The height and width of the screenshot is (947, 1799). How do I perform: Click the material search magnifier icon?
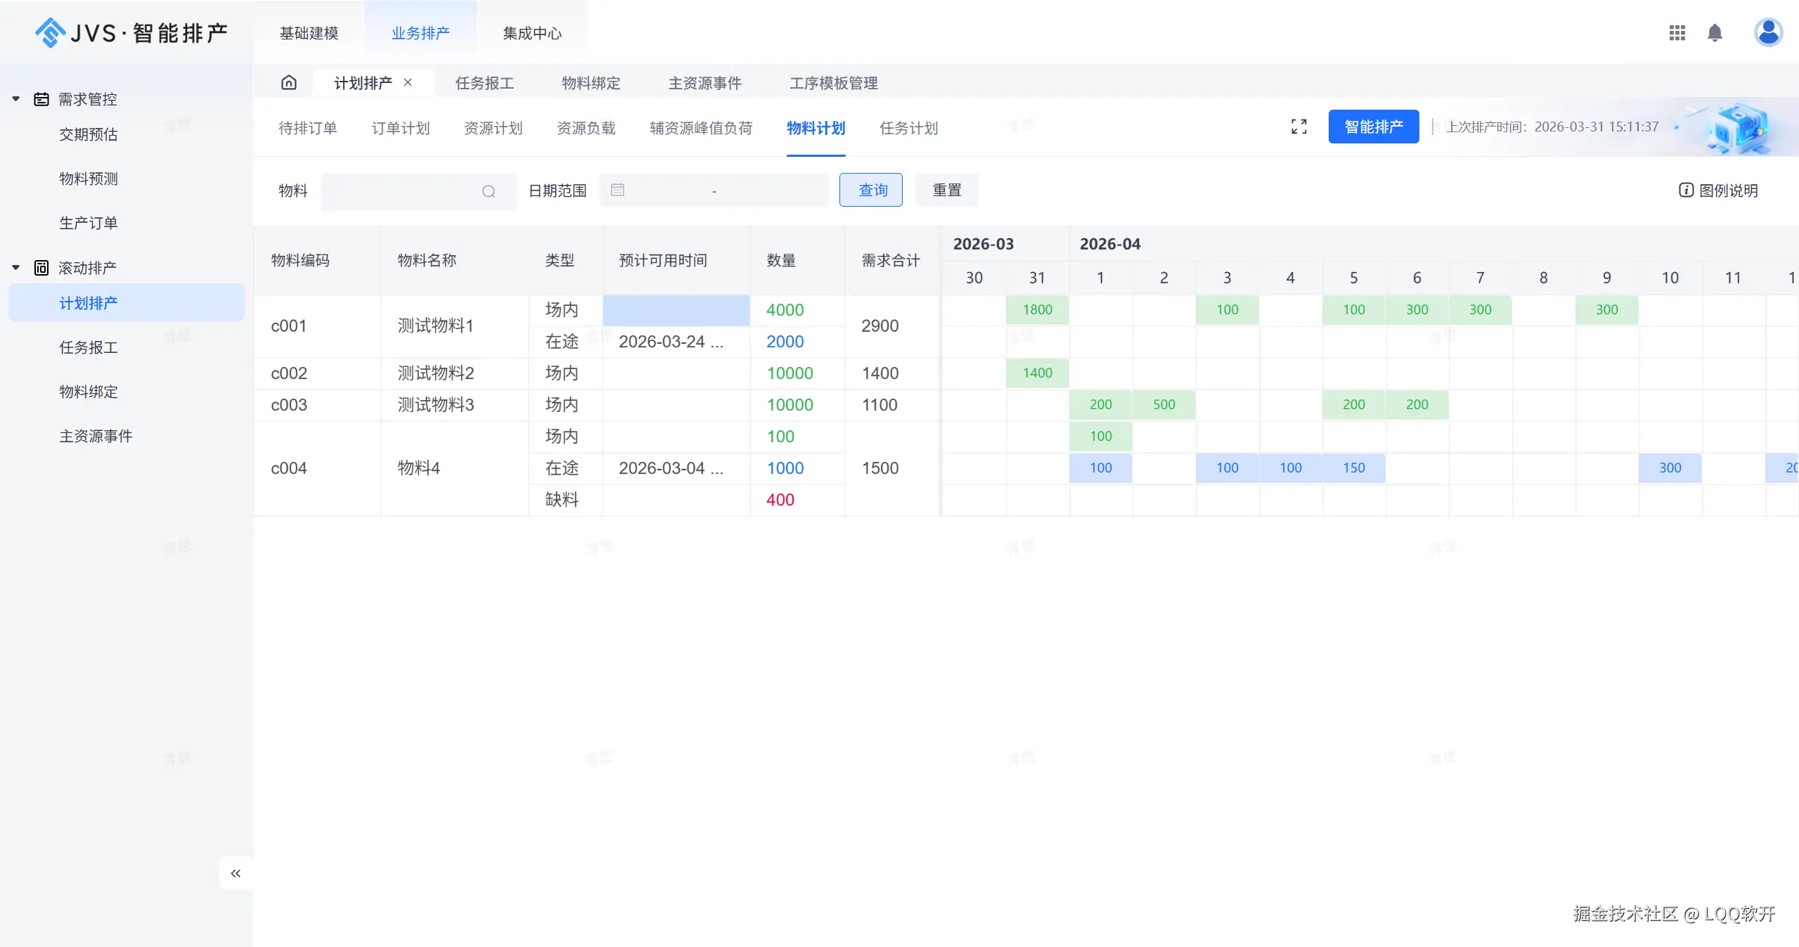pyautogui.click(x=489, y=191)
